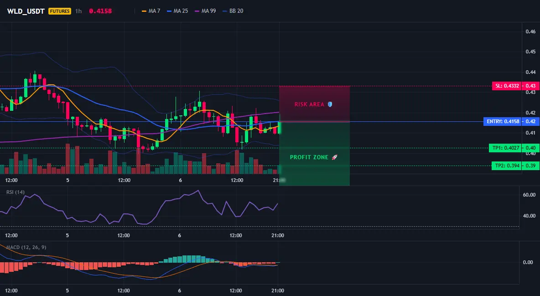540x296 pixels.
Task: Click the RSI (14) indicator title
Action: [x=16, y=192]
